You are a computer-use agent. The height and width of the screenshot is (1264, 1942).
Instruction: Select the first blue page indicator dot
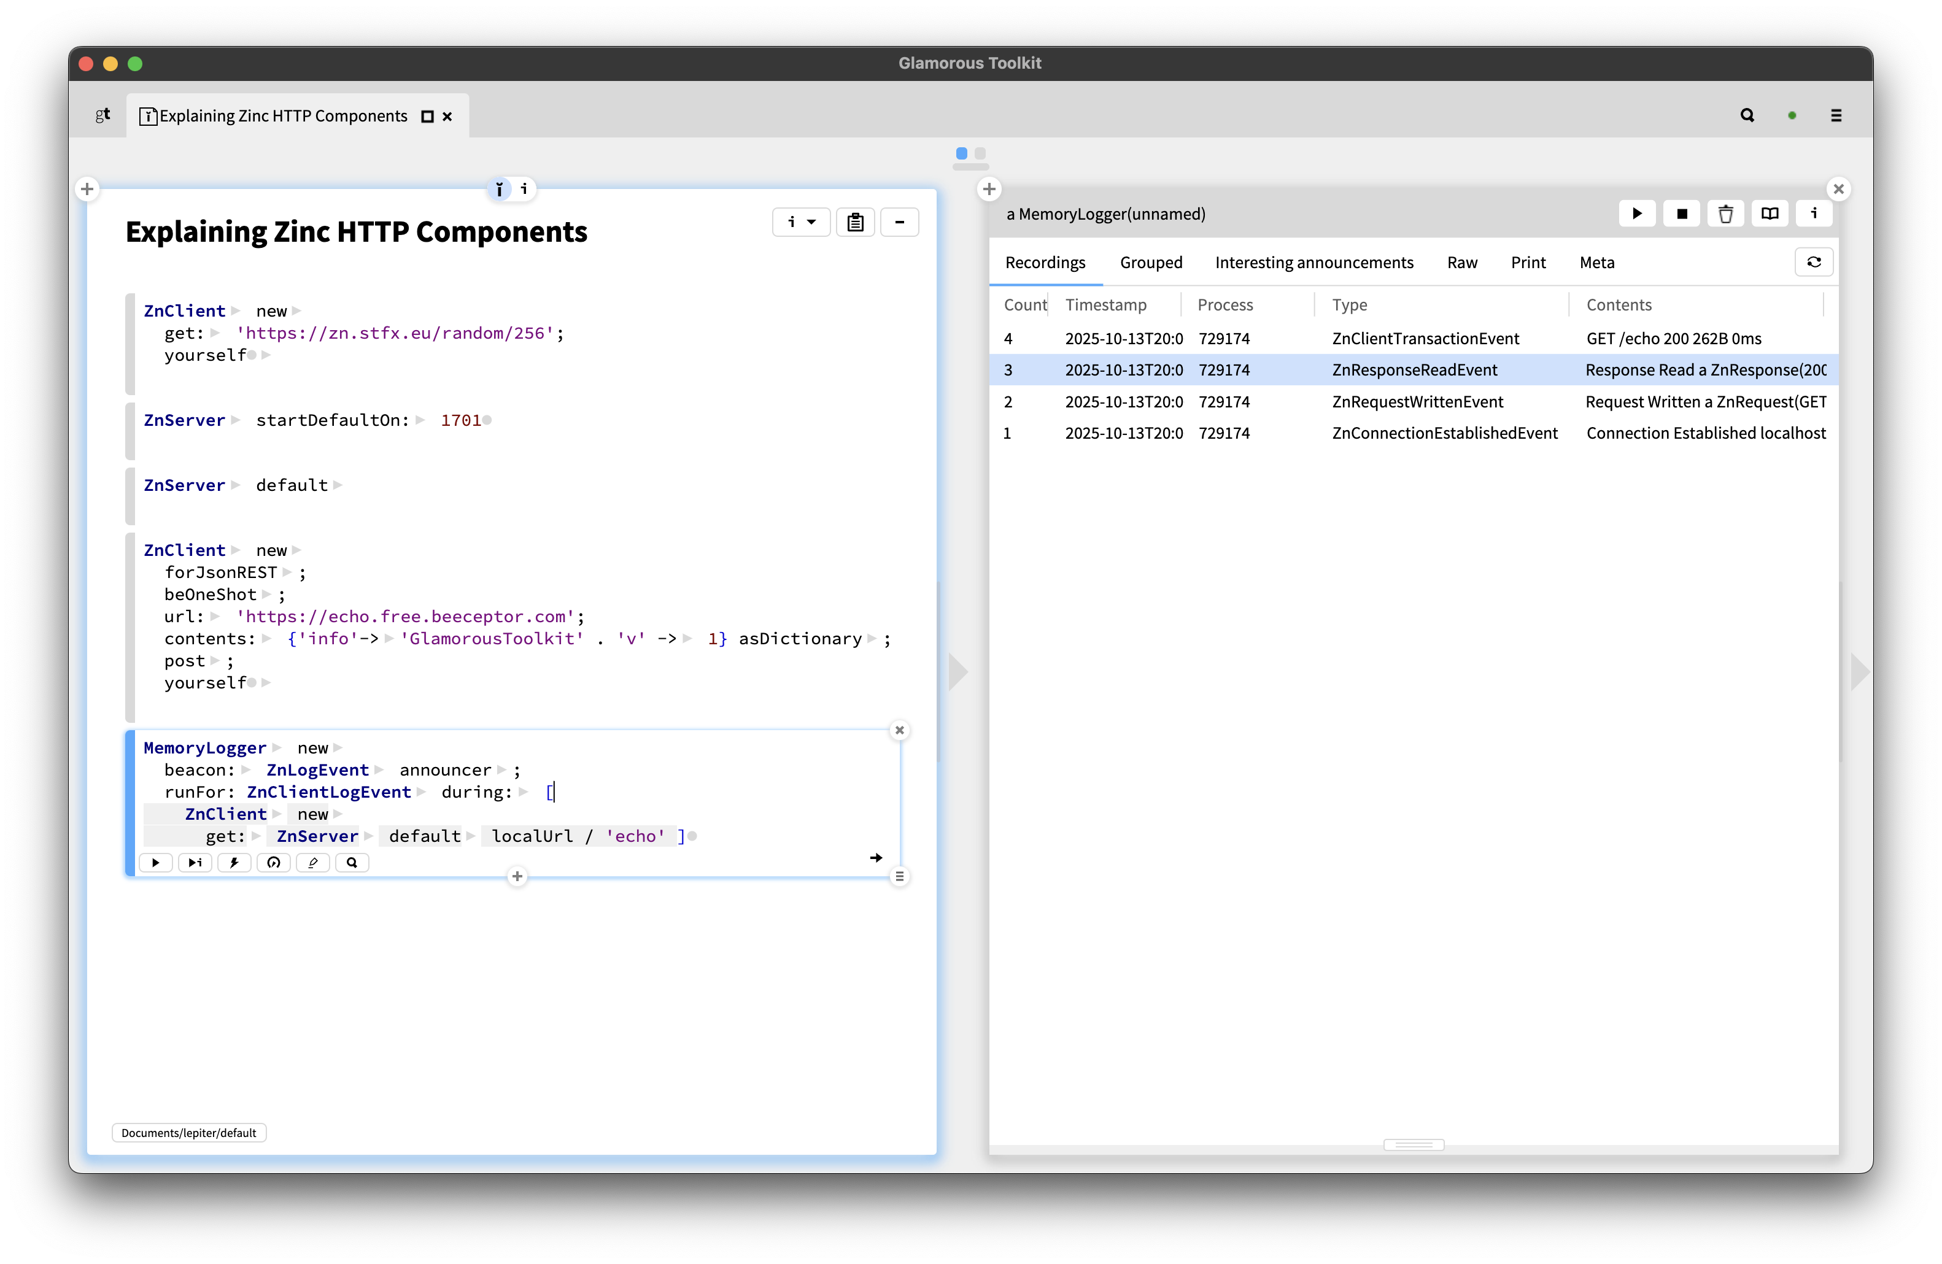click(x=961, y=153)
